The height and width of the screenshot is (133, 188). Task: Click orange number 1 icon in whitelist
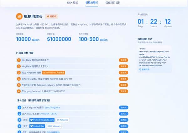click(19, 60)
